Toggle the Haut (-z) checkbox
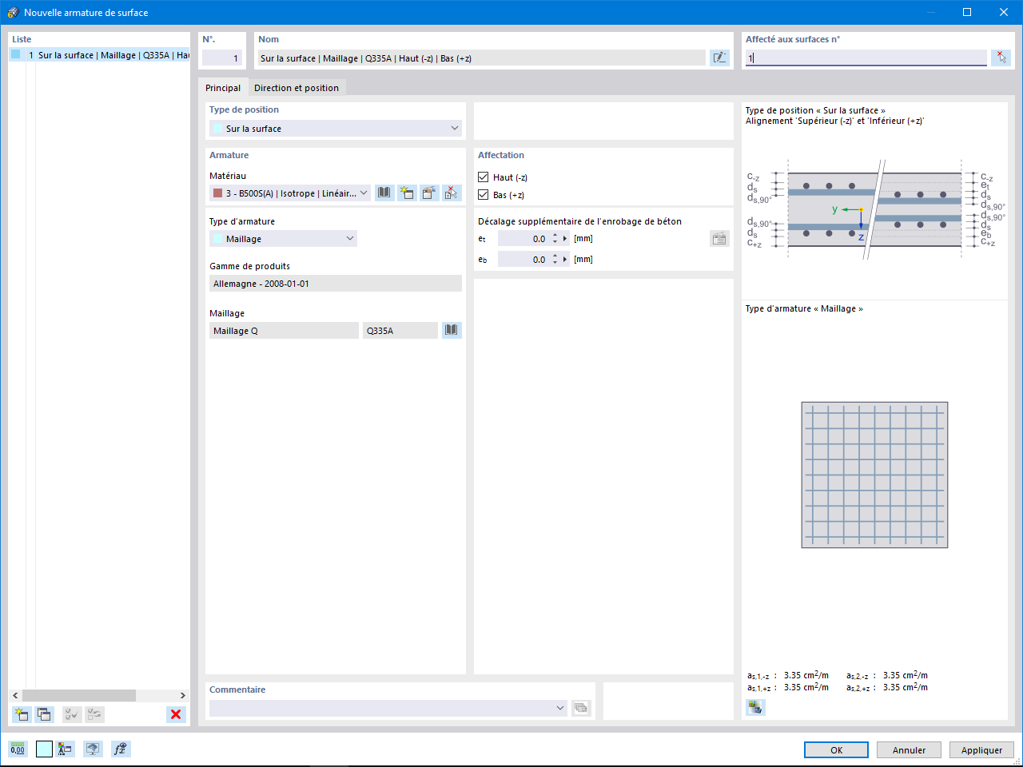This screenshot has height=767, width=1023. pyautogui.click(x=483, y=177)
